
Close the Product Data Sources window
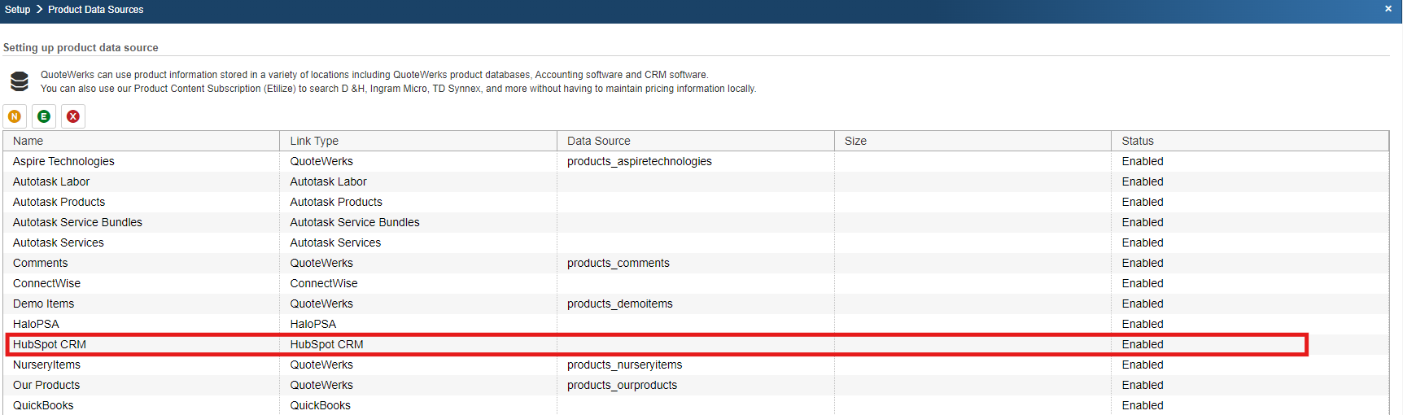1388,9
